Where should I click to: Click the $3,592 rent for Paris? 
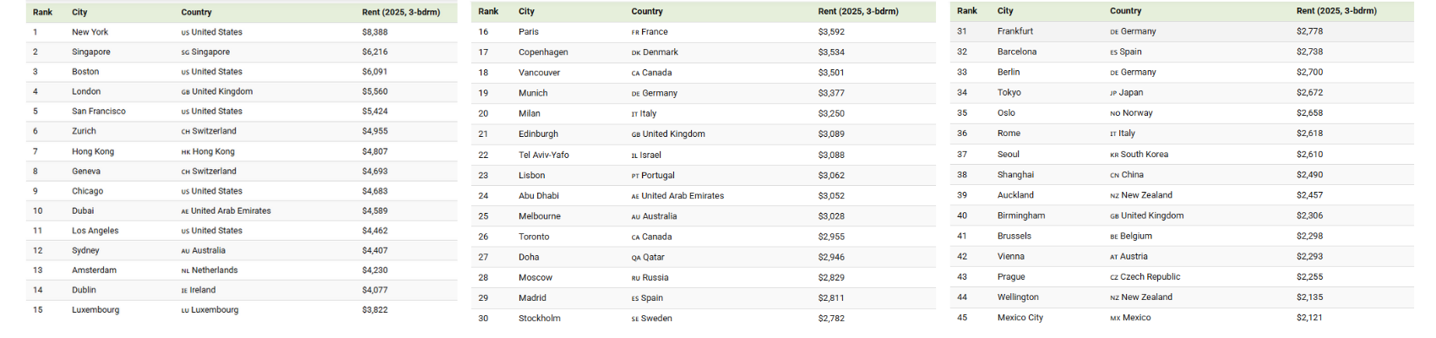click(x=830, y=32)
